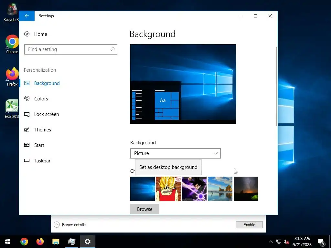Viewport: 331px width, 248px height.
Task: Select the night sky tent wallpaper thumbnail
Action: [x=246, y=189]
